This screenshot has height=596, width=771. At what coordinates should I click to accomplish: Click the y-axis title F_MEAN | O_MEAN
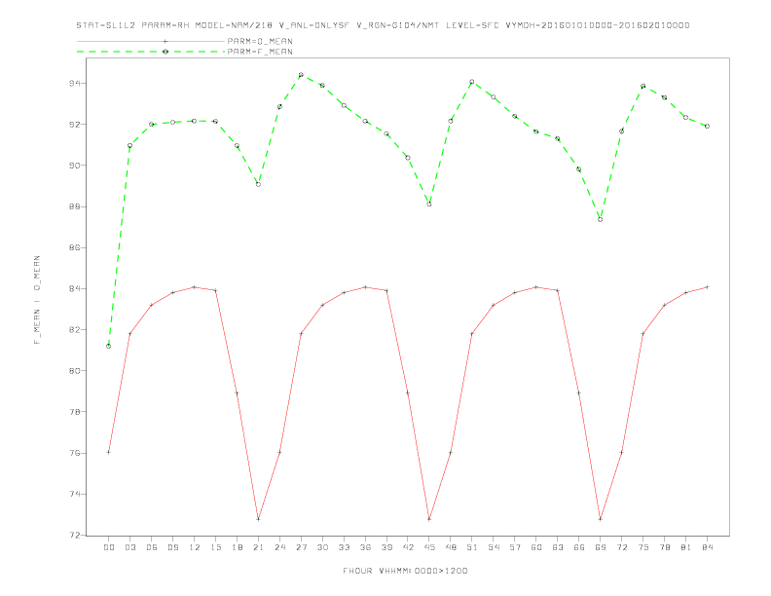[x=37, y=300]
